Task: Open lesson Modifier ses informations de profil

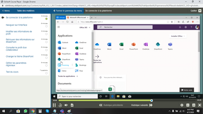Action: (19, 33)
